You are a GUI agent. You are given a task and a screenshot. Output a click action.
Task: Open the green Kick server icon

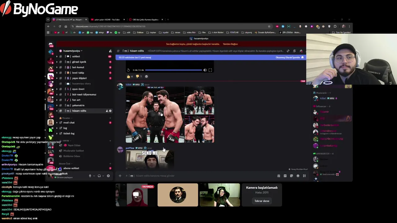[x=51, y=130]
